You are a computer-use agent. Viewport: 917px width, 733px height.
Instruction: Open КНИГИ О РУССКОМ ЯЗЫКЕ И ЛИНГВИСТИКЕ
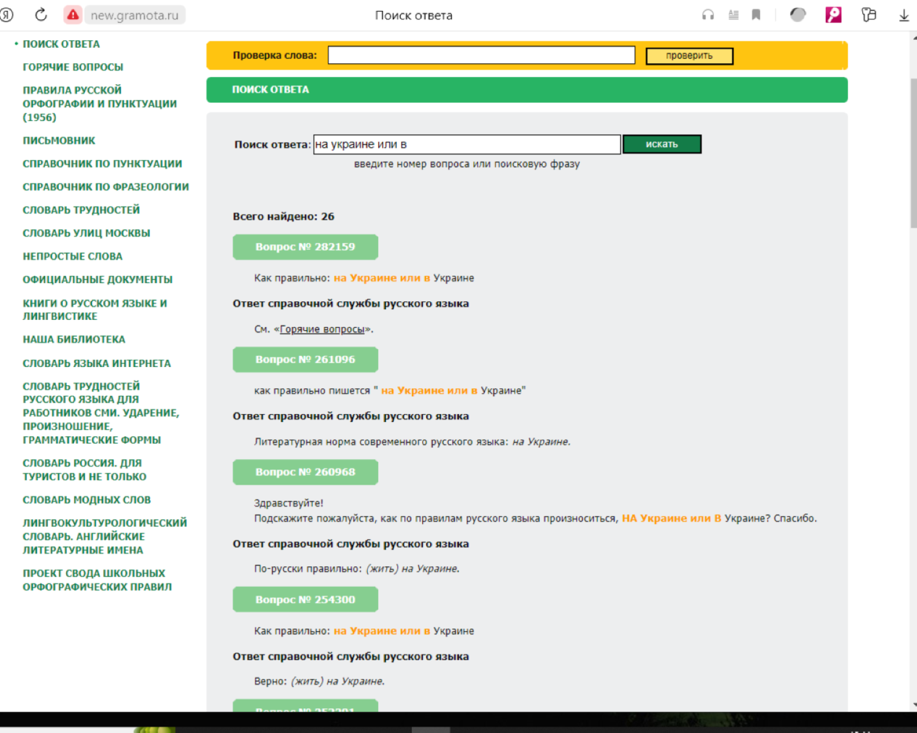click(95, 310)
